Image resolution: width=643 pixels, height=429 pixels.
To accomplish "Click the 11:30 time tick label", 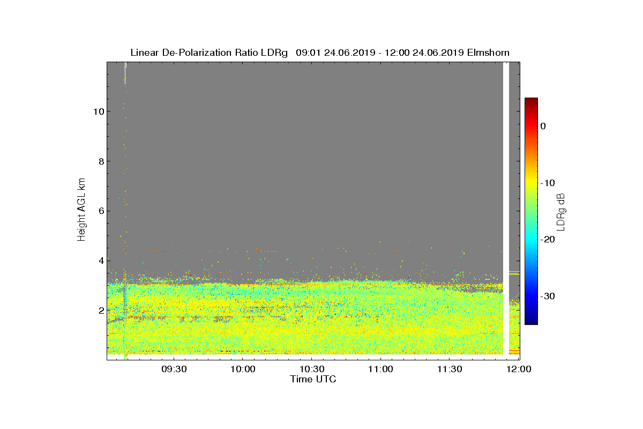I will 450,369.
